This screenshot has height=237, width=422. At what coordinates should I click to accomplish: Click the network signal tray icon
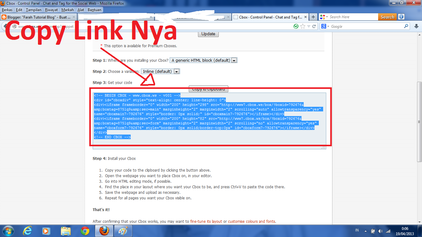[x=388, y=231]
